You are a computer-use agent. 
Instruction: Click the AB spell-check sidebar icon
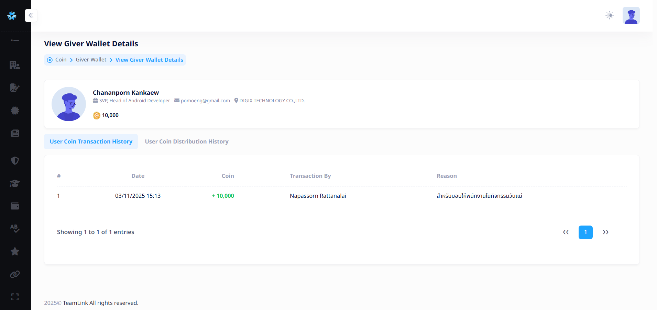click(x=15, y=228)
